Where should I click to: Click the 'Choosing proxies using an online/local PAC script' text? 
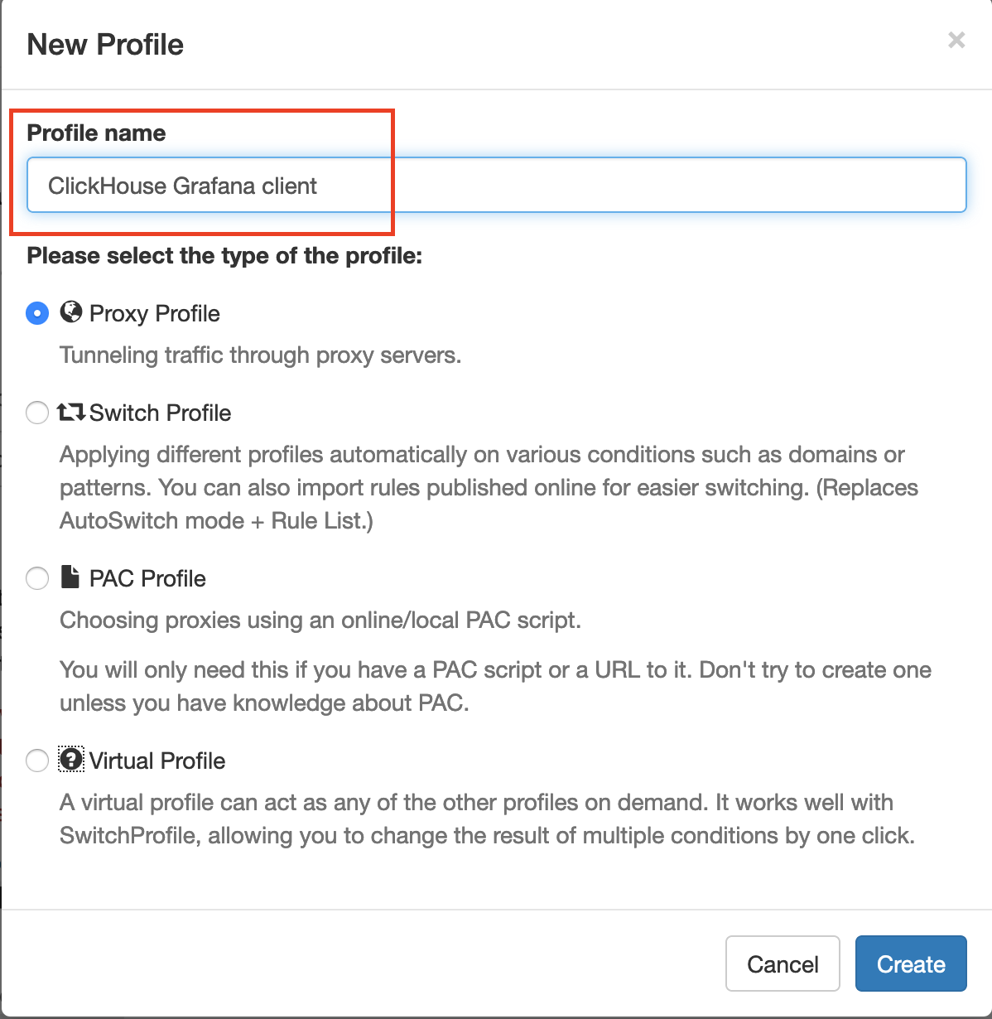(320, 620)
